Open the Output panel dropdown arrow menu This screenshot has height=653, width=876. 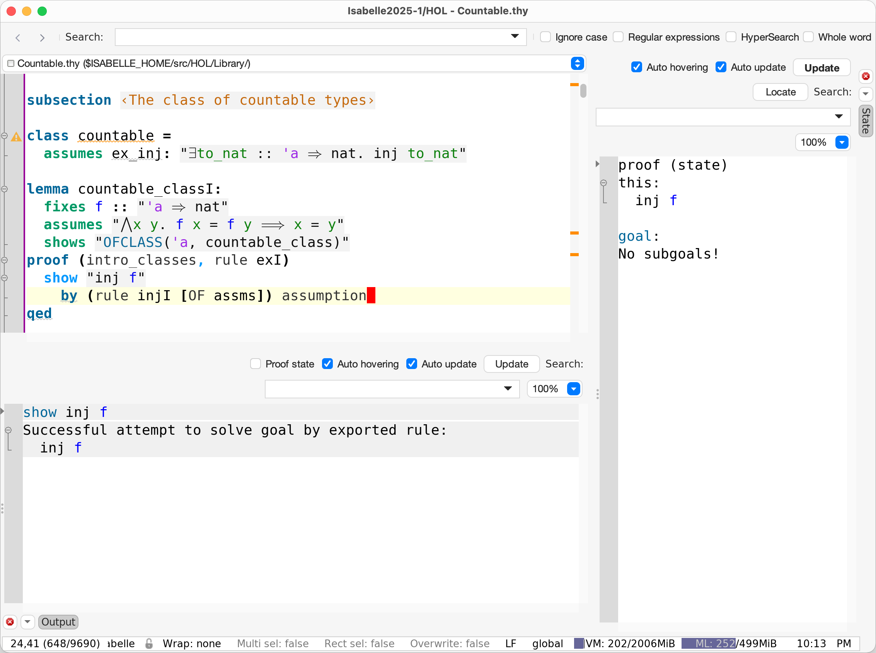click(x=27, y=622)
